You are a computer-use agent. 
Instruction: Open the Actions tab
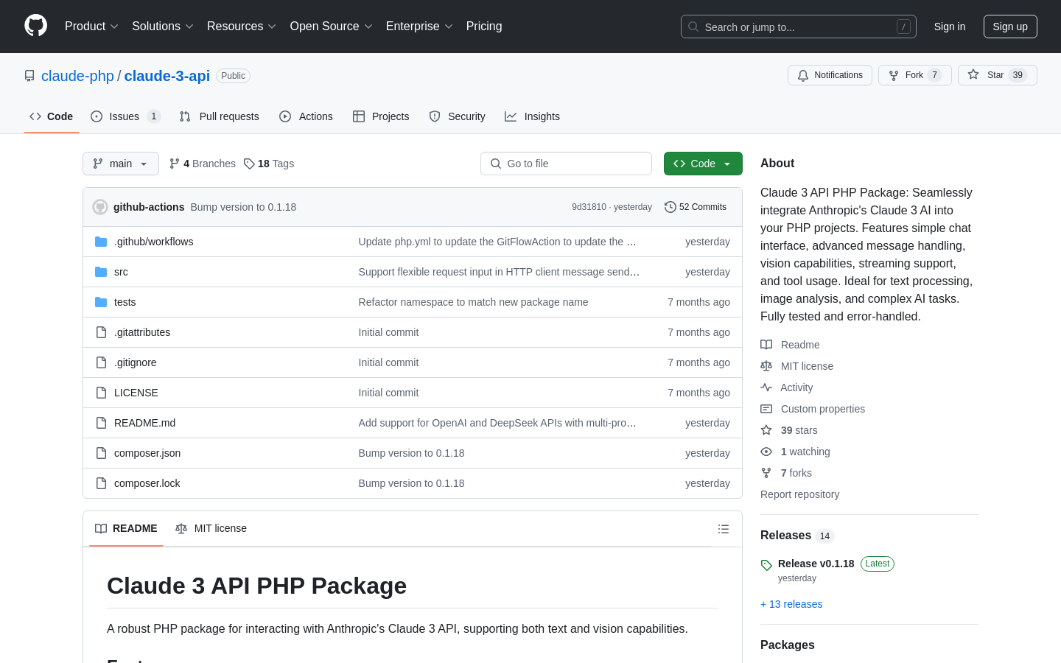click(x=307, y=116)
